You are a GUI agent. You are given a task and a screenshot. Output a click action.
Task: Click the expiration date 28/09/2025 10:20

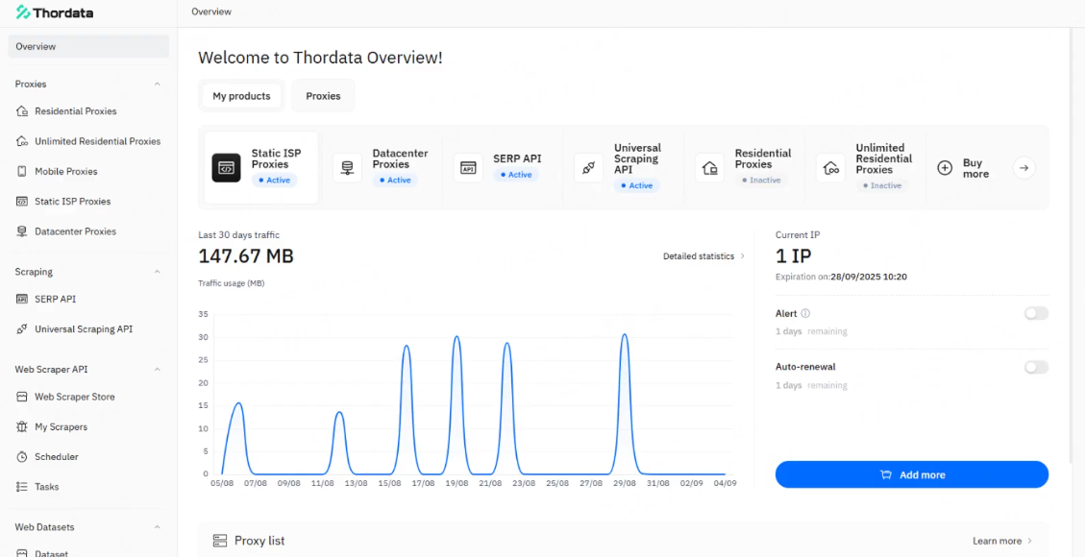(869, 278)
